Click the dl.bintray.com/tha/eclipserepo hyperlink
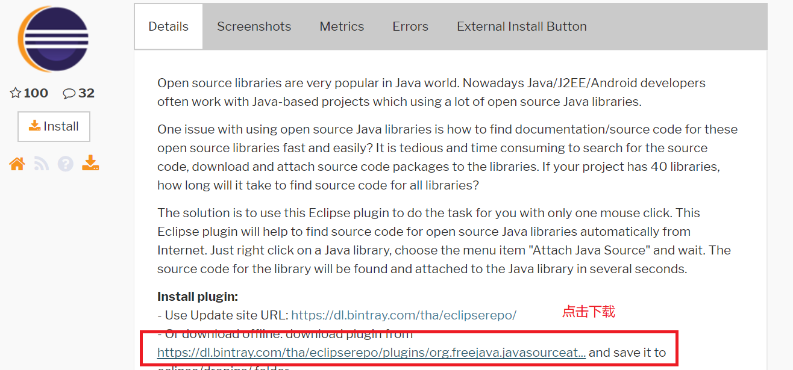The height and width of the screenshot is (370, 793). pyautogui.click(x=404, y=315)
